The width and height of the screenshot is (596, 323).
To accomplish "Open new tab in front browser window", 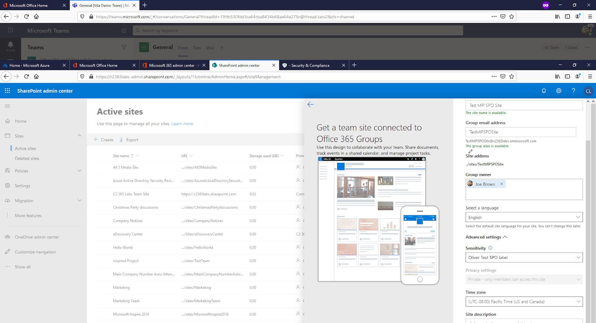I will (354, 65).
